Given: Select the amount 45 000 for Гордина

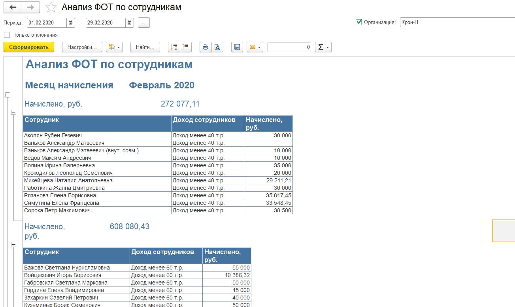Looking at the screenshot, I should [x=227, y=290].
